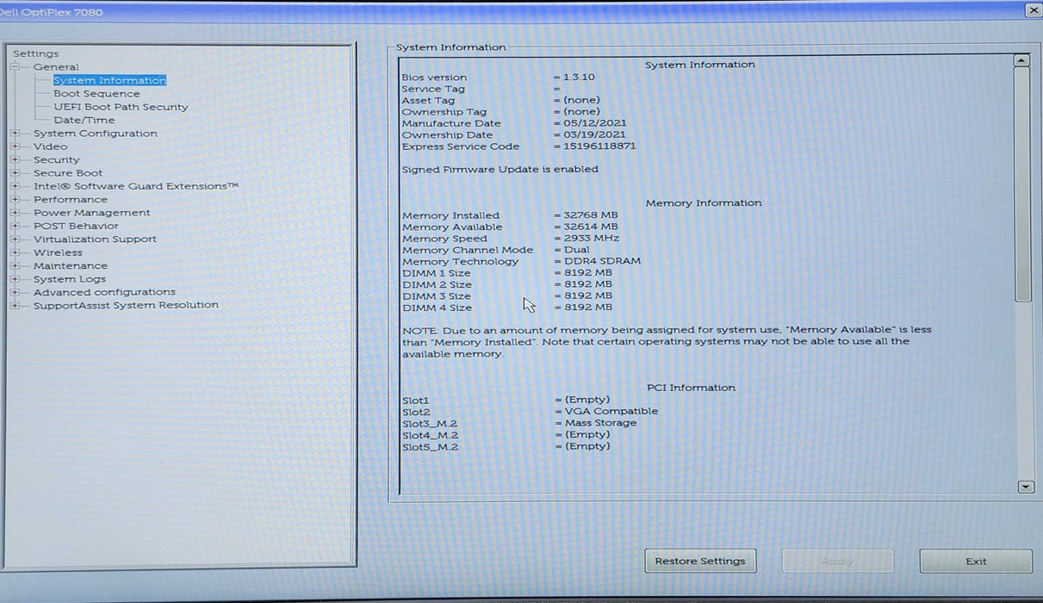Select the Performance category label

coord(71,199)
